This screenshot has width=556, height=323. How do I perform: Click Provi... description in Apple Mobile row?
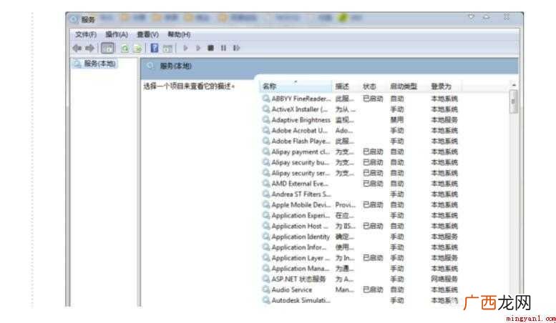click(x=345, y=204)
